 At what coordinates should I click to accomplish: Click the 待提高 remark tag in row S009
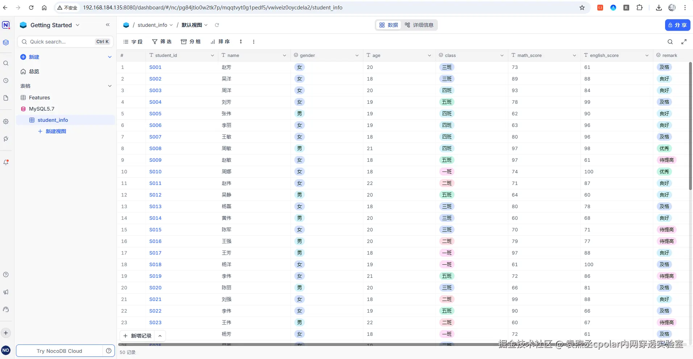click(667, 160)
